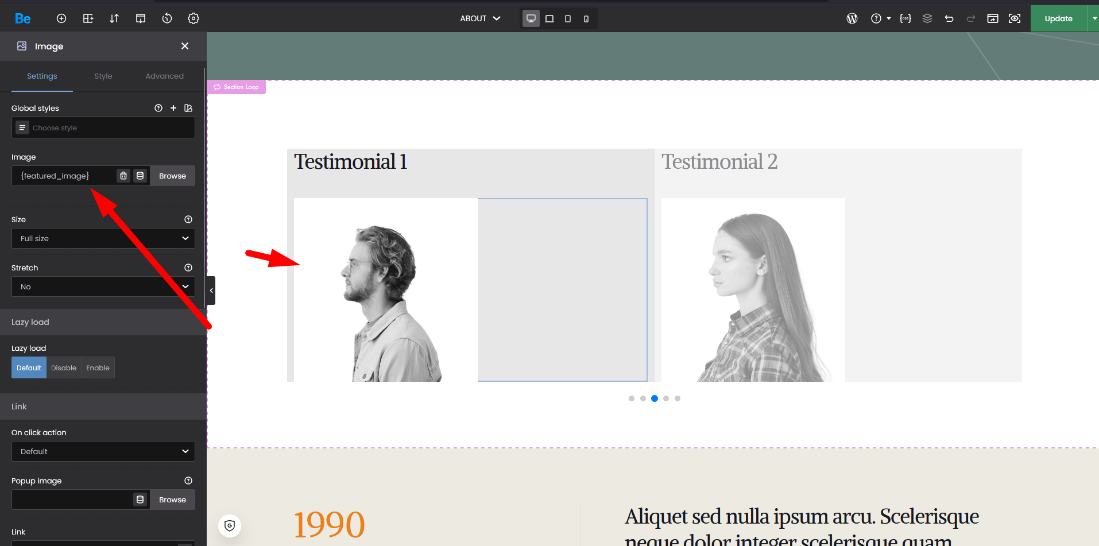Open the revisions history clock icon

(167, 18)
